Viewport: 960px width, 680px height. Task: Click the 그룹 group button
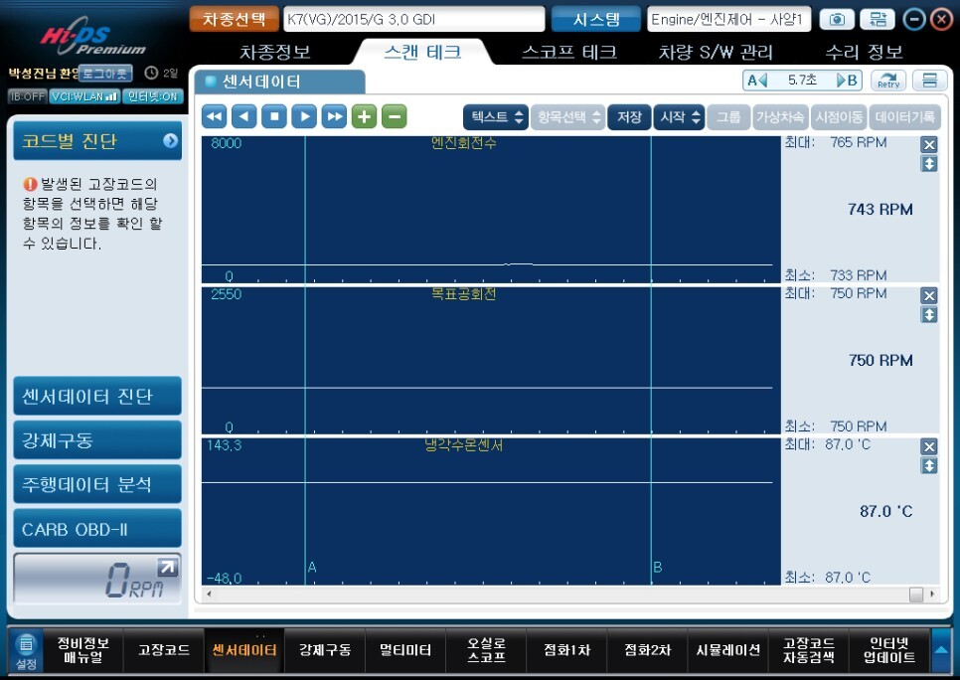tap(728, 117)
